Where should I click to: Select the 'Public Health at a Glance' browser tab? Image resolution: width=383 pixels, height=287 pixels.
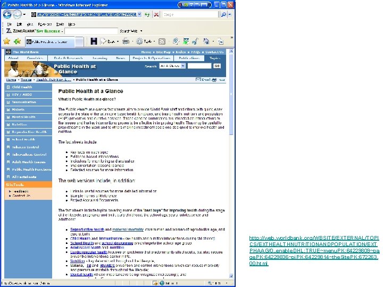[50, 42]
